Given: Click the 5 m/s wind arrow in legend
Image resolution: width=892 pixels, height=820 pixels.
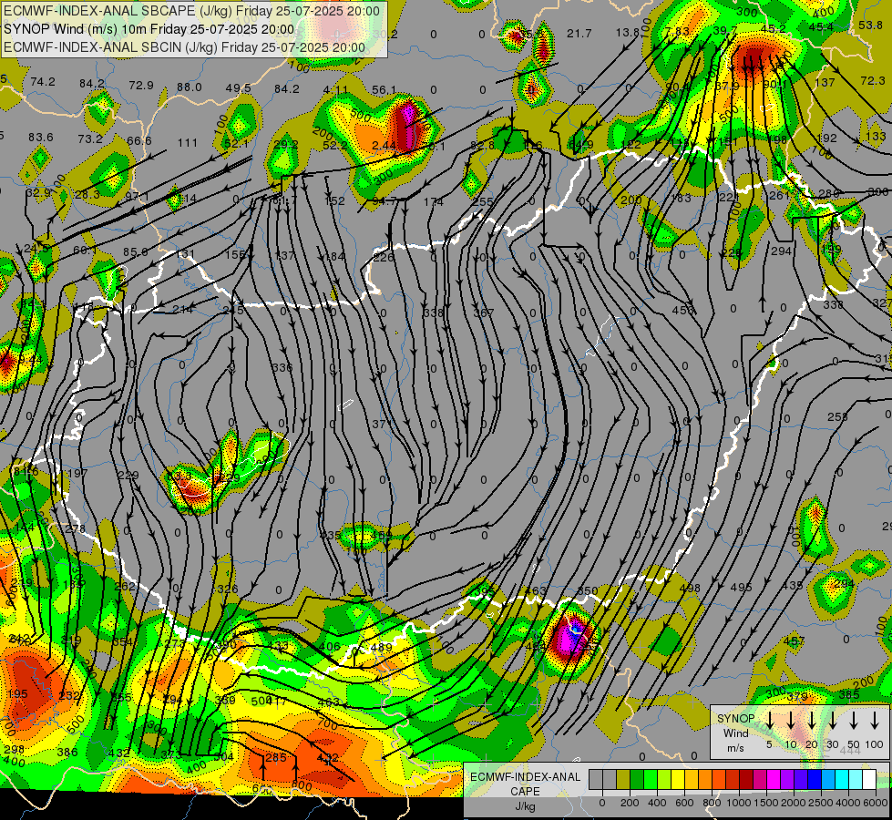Looking at the screenshot, I should [x=769, y=721].
